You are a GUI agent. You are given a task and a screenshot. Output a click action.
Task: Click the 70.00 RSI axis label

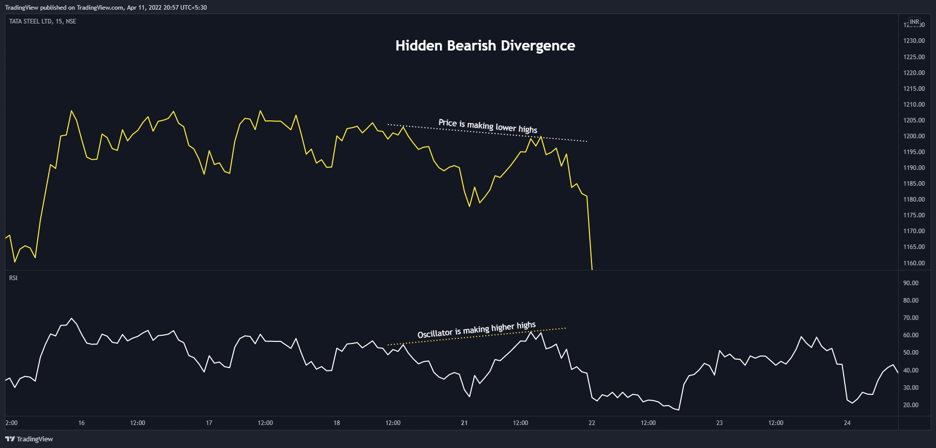click(911, 318)
